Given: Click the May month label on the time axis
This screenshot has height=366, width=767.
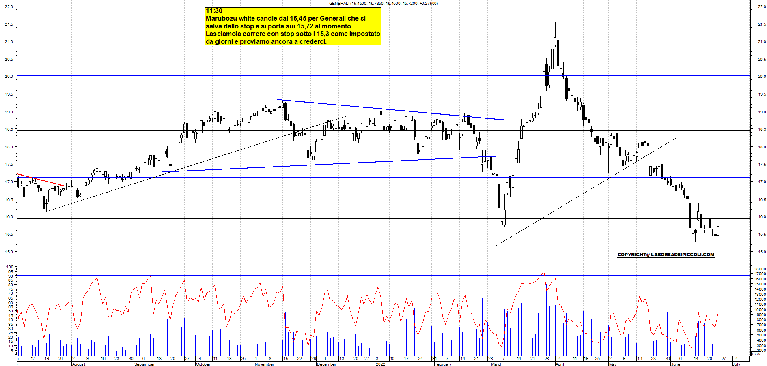Looking at the screenshot, I should [613, 364].
